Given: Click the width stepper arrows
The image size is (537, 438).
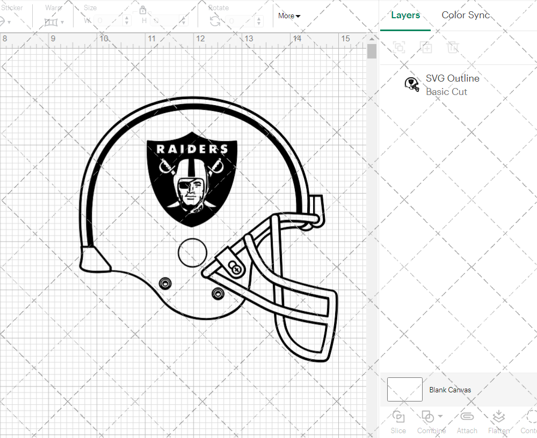Looking at the screenshot, I should pyautogui.click(x=127, y=21).
